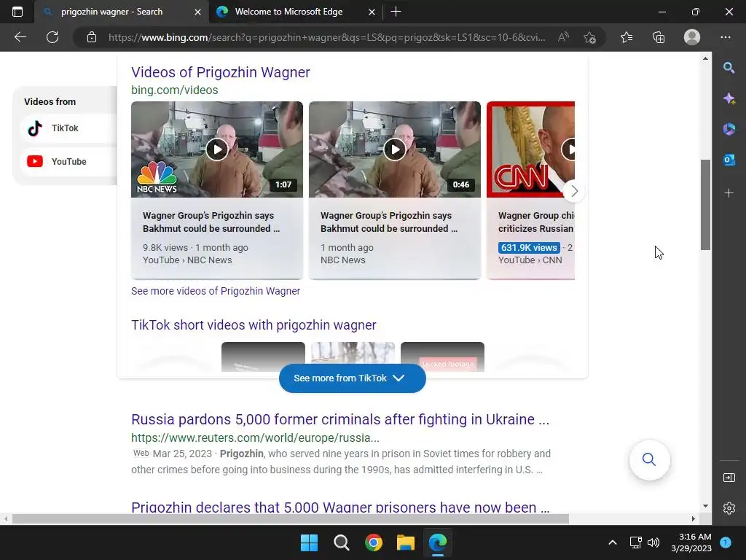Viewport: 746px width, 560px height.
Task: Click the floating round search button
Action: click(x=649, y=459)
